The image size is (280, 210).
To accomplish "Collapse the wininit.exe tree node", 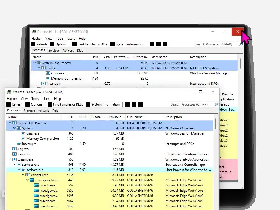I will click(x=10, y=159).
